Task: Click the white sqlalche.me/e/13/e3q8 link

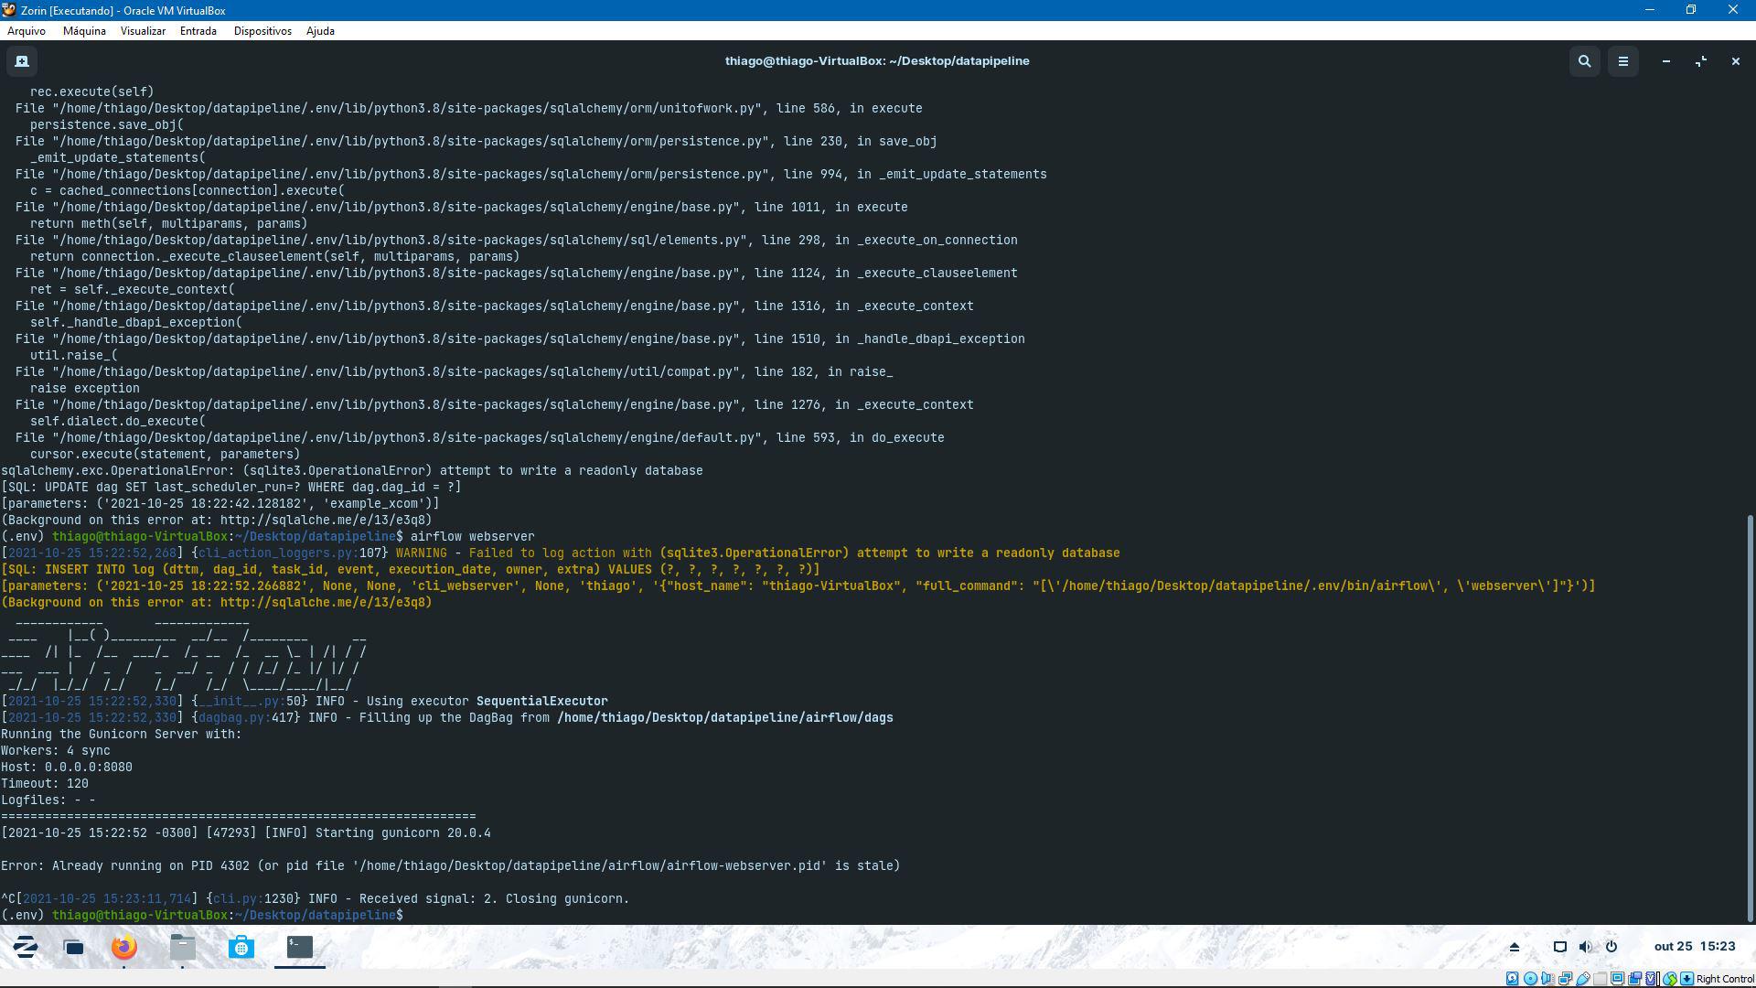Action: [326, 521]
